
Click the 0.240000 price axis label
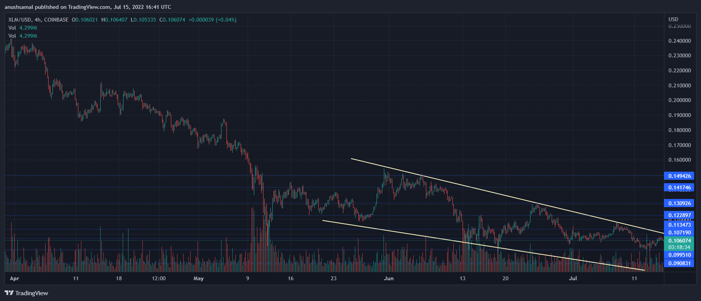pos(679,41)
